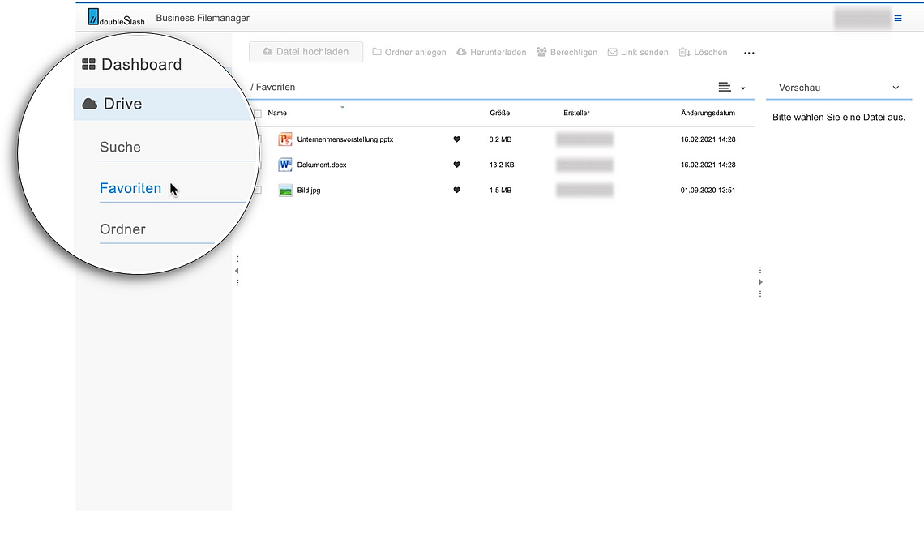The width and height of the screenshot is (924, 544).
Task: Open Drive in the sidebar
Action: tap(122, 104)
